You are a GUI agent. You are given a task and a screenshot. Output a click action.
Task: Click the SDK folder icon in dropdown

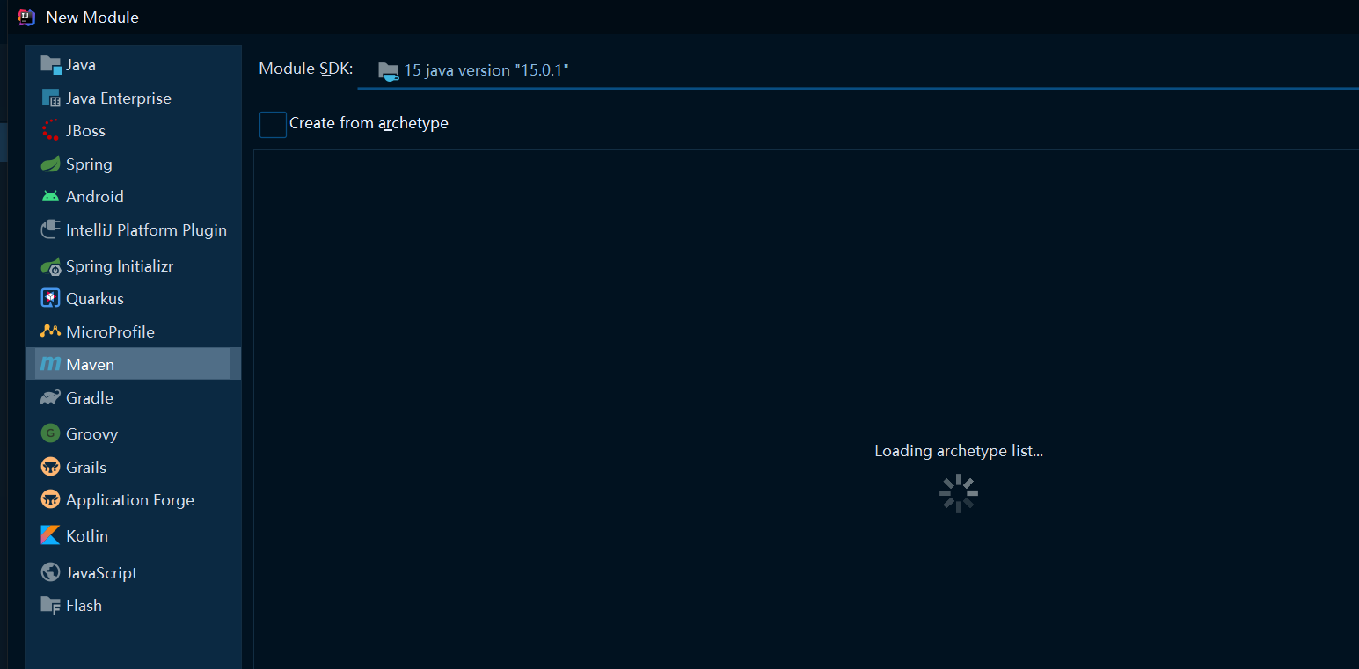pyautogui.click(x=388, y=71)
